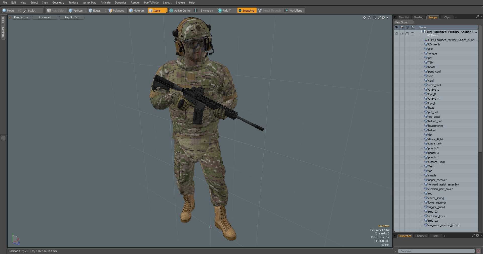Screen dimensions: 483x254
Task: Switch to the Item List tab
Action: (404, 17)
